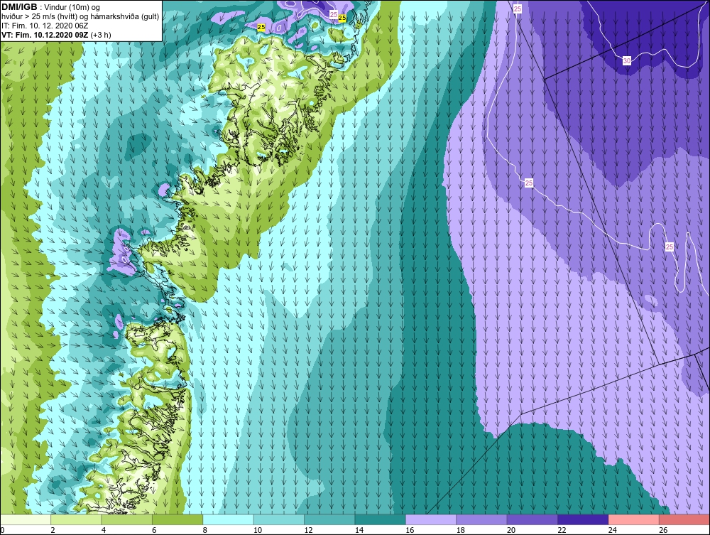Screen dimensions: 710x535
Task: Click the 'VT: Fim. 10.12.2020 09Z (+3 h)' line
Action: tap(56, 35)
